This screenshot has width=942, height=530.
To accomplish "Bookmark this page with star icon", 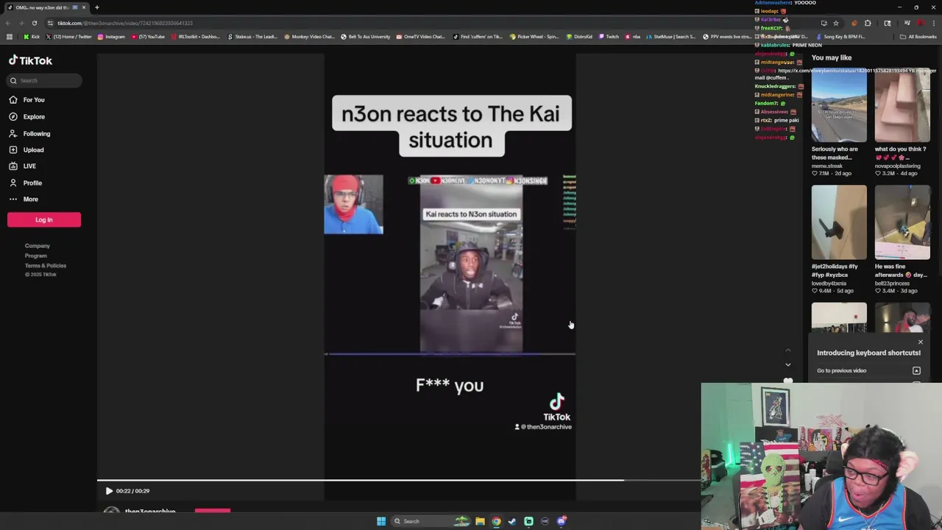I will click(836, 23).
